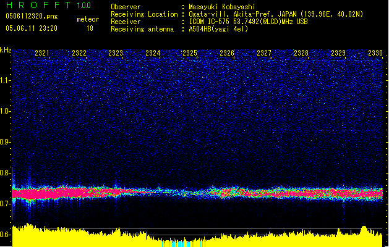Click the 0.7 frequency axis label

(x=6, y=204)
